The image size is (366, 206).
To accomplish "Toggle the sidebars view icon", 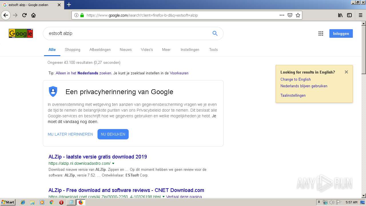I will tap(349, 15).
